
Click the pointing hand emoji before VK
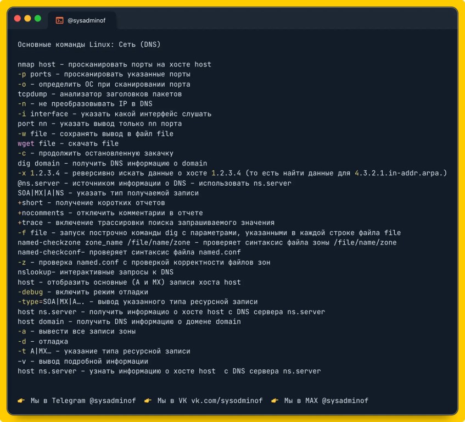coord(148,401)
